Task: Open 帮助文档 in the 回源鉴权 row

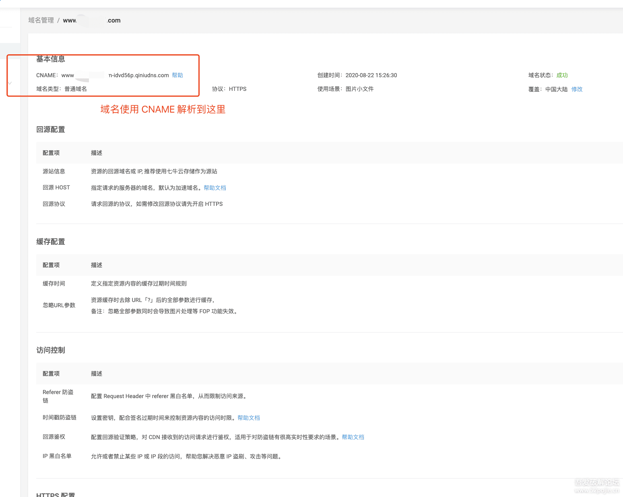Action: pyautogui.click(x=353, y=437)
